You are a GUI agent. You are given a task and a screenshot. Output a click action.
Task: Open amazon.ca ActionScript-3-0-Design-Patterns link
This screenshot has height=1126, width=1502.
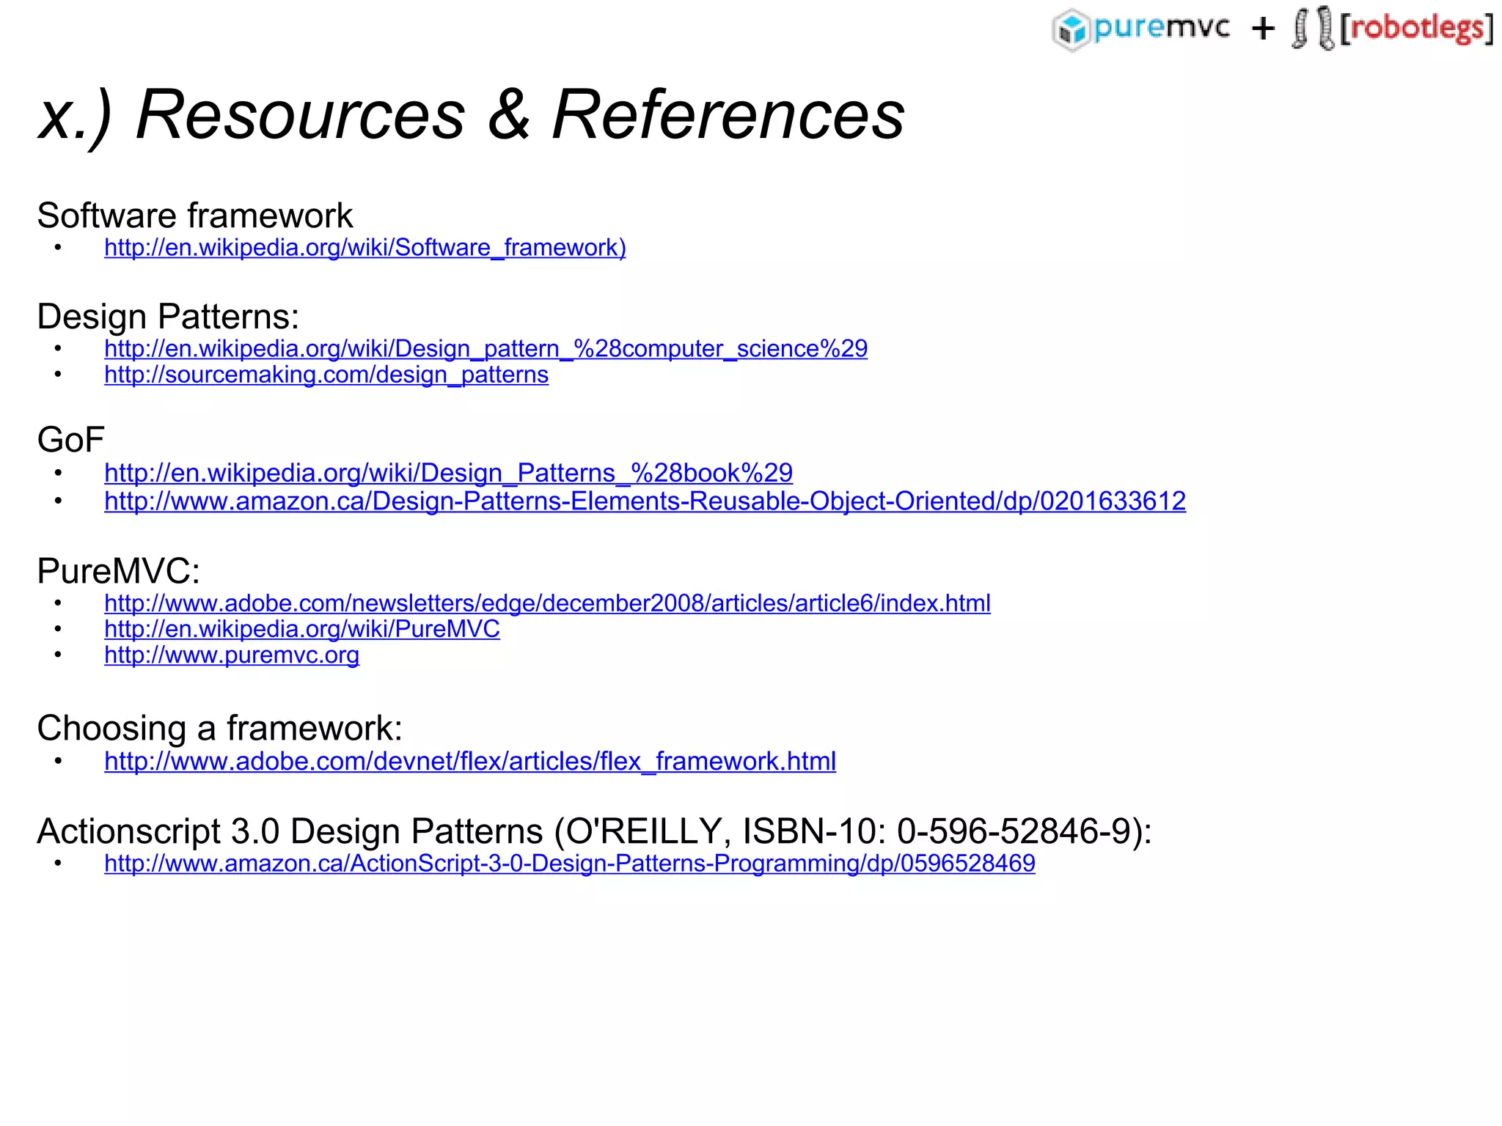[570, 864]
